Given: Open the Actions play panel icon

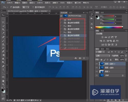Looking at the screenshot, I should click(x=92, y=18).
